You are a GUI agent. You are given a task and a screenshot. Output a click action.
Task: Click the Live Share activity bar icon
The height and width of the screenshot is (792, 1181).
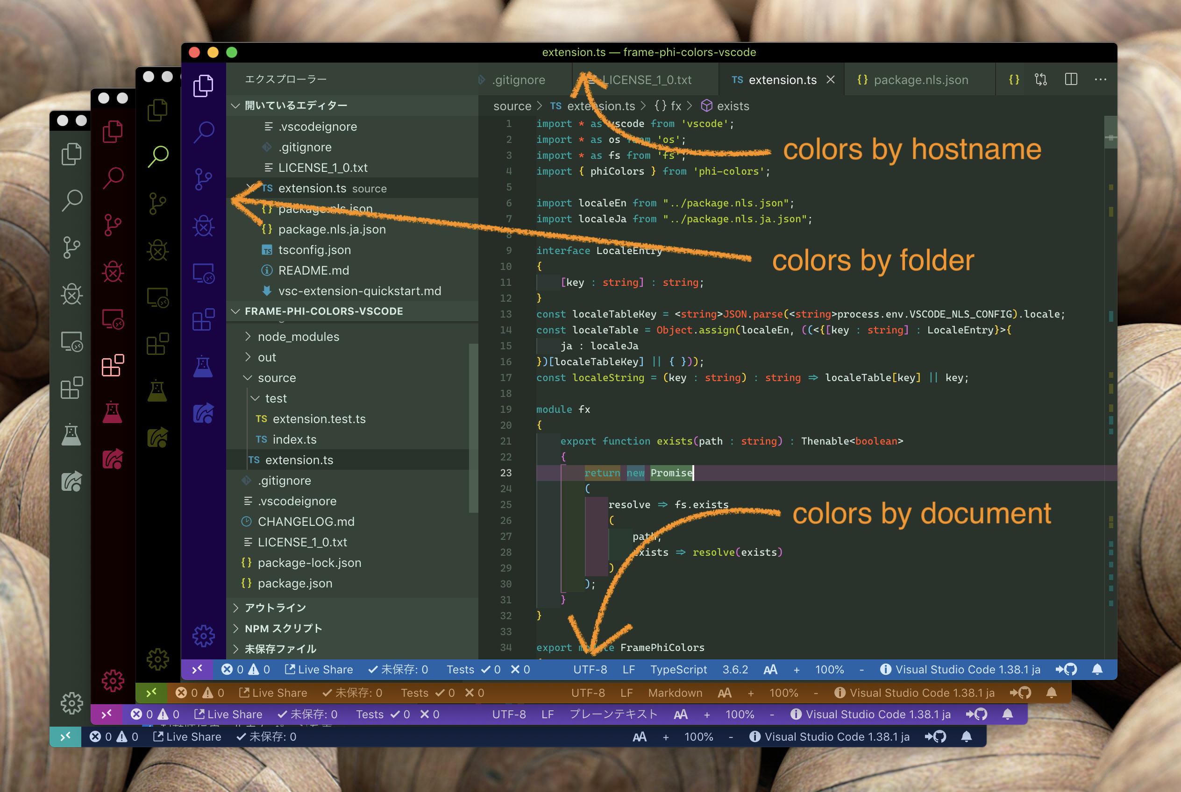tap(204, 413)
